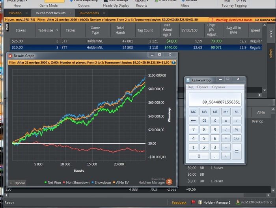Click calculator C clear button

pyautogui.click(x=215, y=121)
